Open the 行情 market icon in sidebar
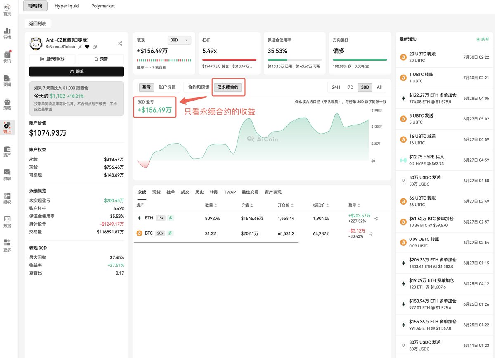The width and height of the screenshot is (495, 358). click(7, 33)
